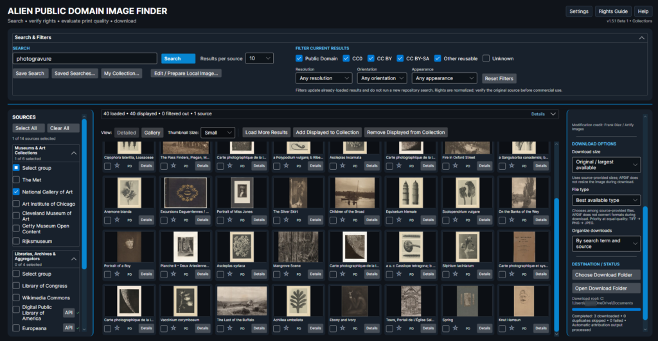Open Details for Portrait of Miss Jones
658x341 pixels.
coord(259,220)
